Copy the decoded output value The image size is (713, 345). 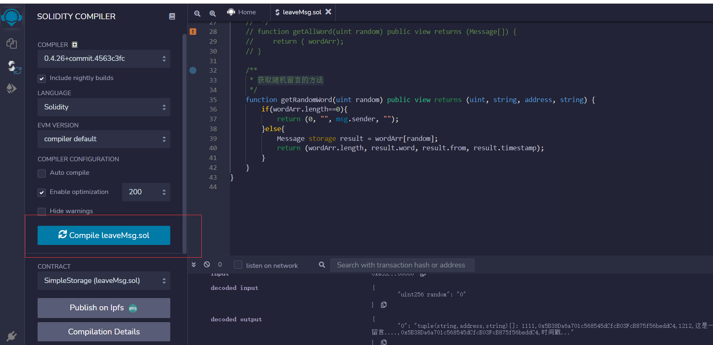pos(384,342)
